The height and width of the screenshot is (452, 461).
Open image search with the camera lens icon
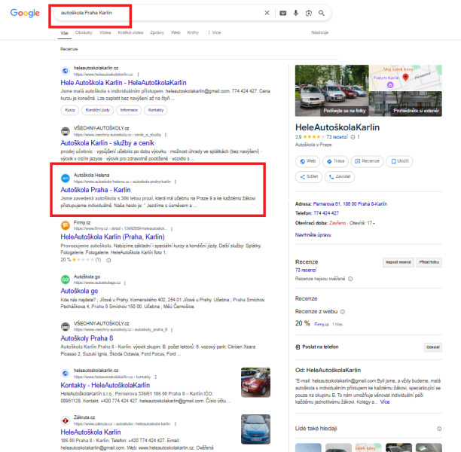pyautogui.click(x=308, y=13)
